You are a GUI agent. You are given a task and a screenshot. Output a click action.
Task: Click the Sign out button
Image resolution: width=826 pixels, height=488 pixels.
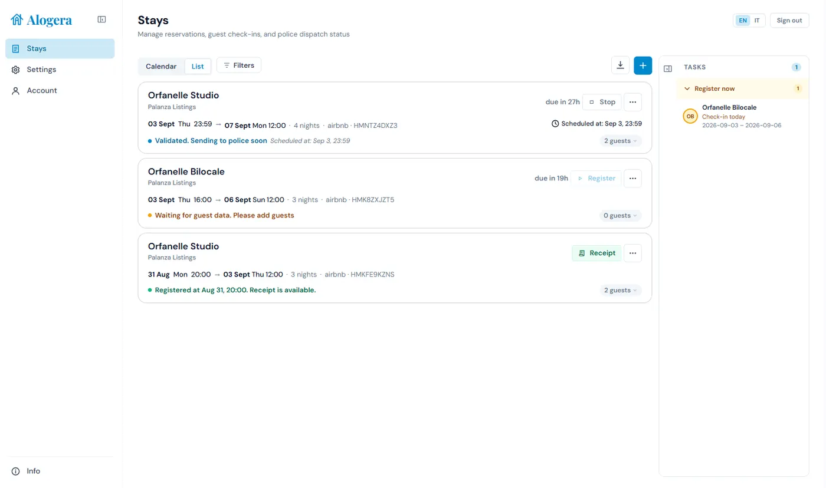point(789,21)
